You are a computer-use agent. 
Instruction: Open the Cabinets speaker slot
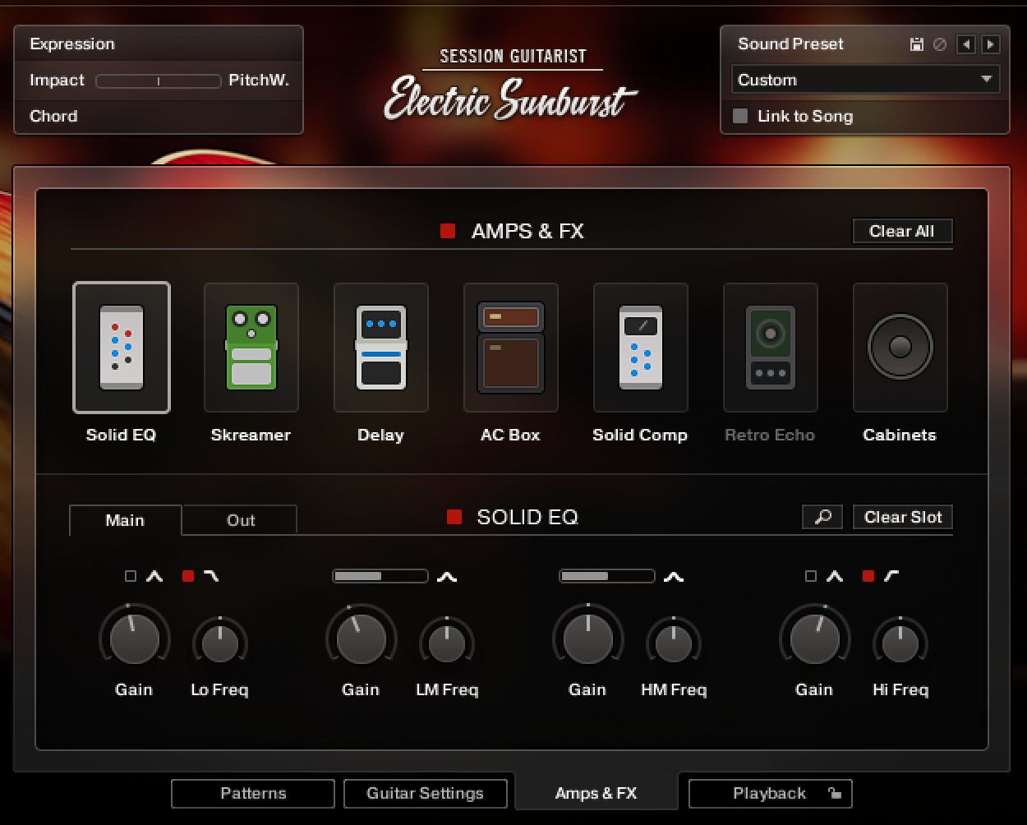point(900,348)
